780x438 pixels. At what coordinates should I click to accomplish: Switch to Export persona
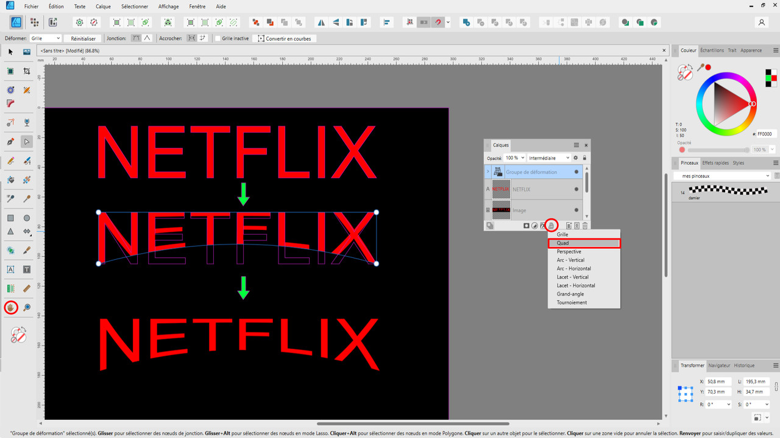point(52,22)
